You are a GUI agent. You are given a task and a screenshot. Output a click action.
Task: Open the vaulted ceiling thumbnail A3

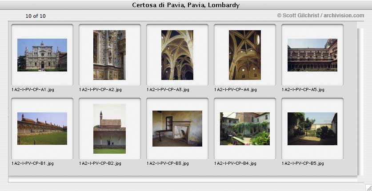177,55
